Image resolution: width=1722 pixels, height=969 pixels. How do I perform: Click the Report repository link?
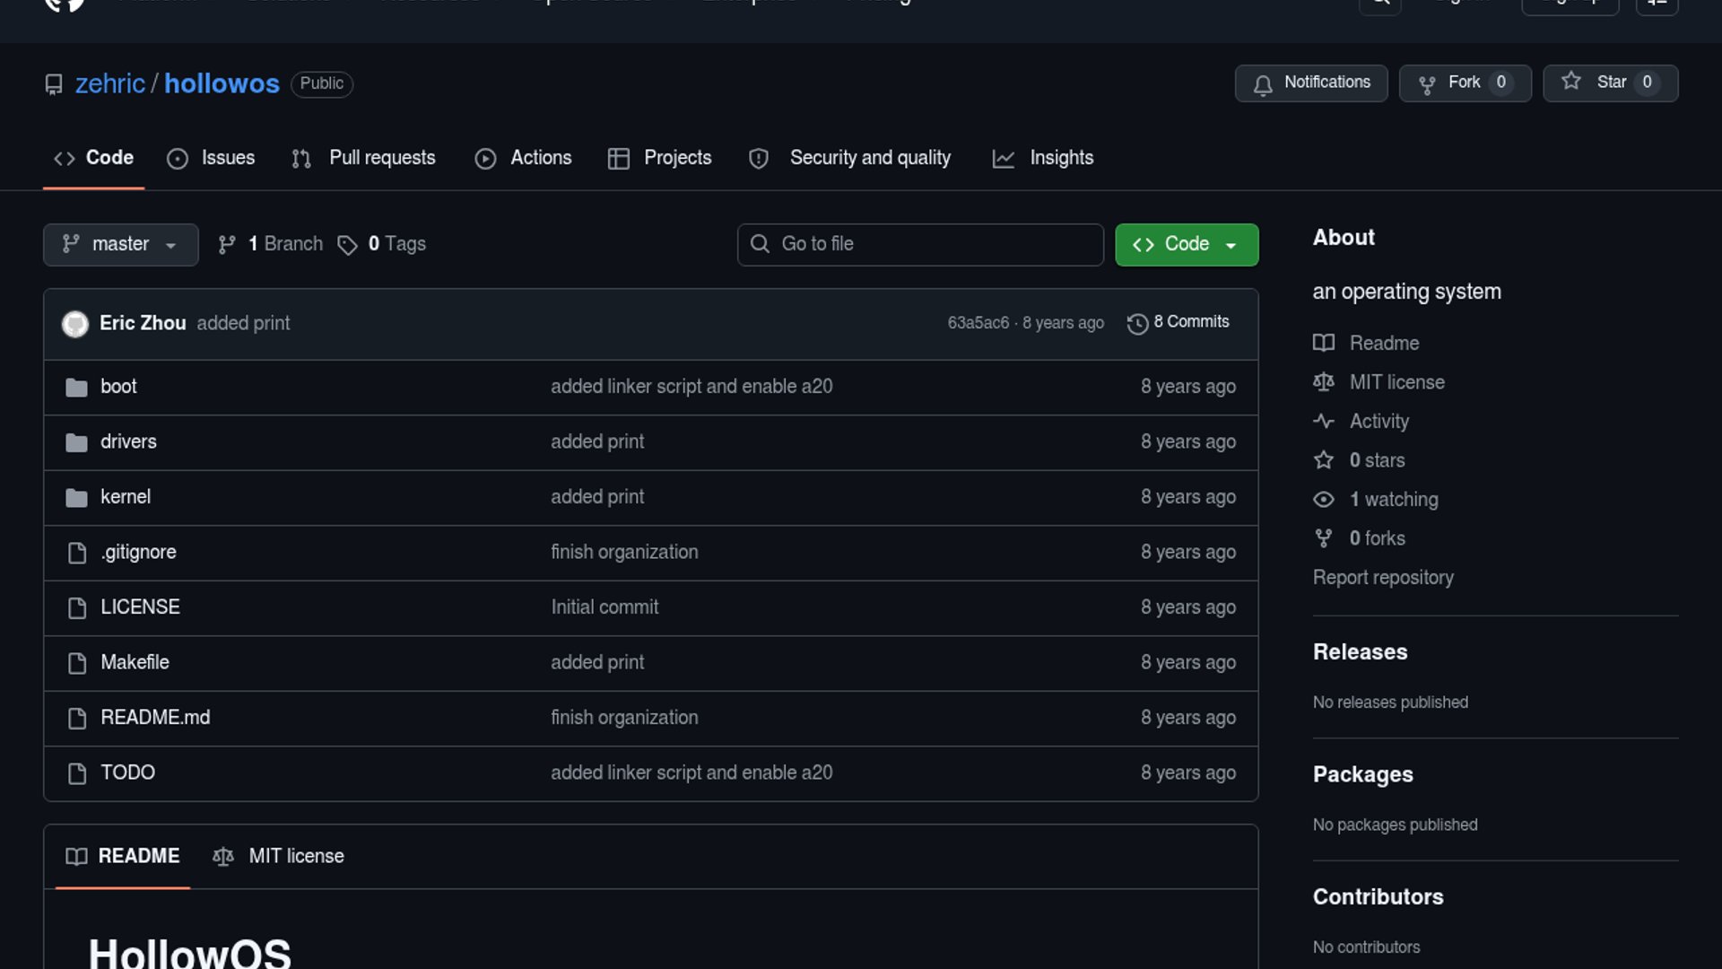[1383, 578]
